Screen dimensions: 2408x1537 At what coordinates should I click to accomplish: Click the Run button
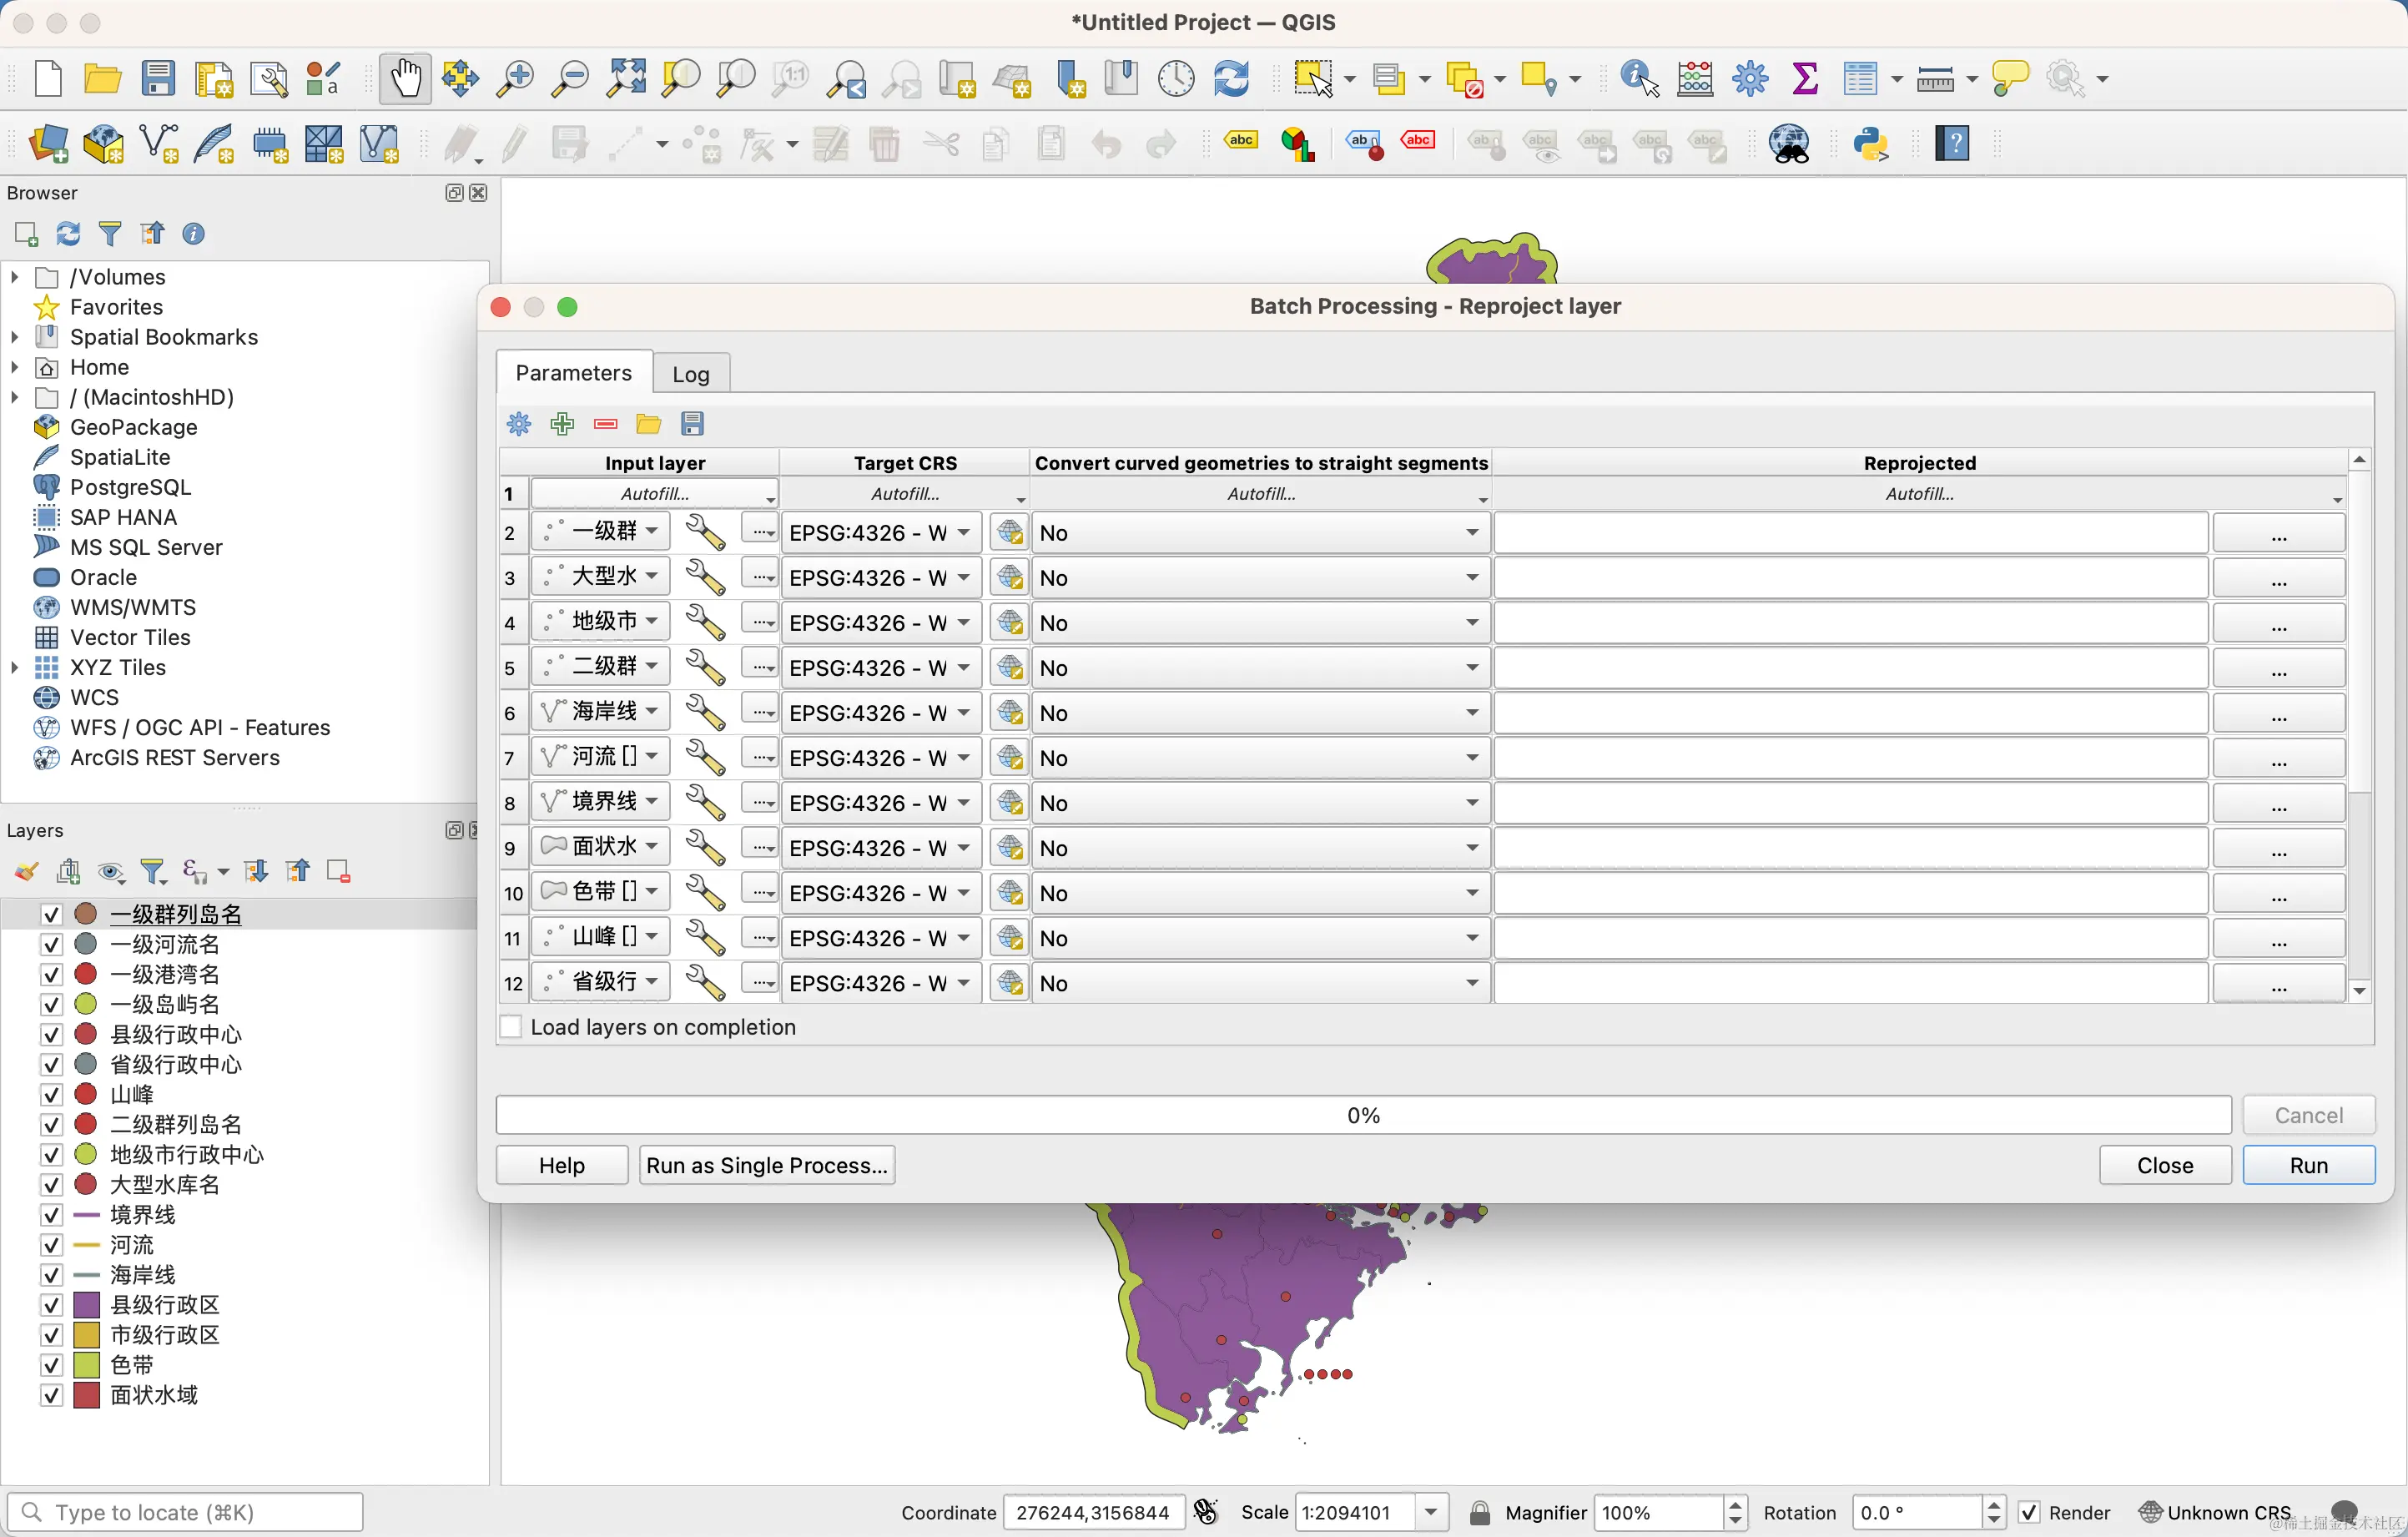2308,1165
